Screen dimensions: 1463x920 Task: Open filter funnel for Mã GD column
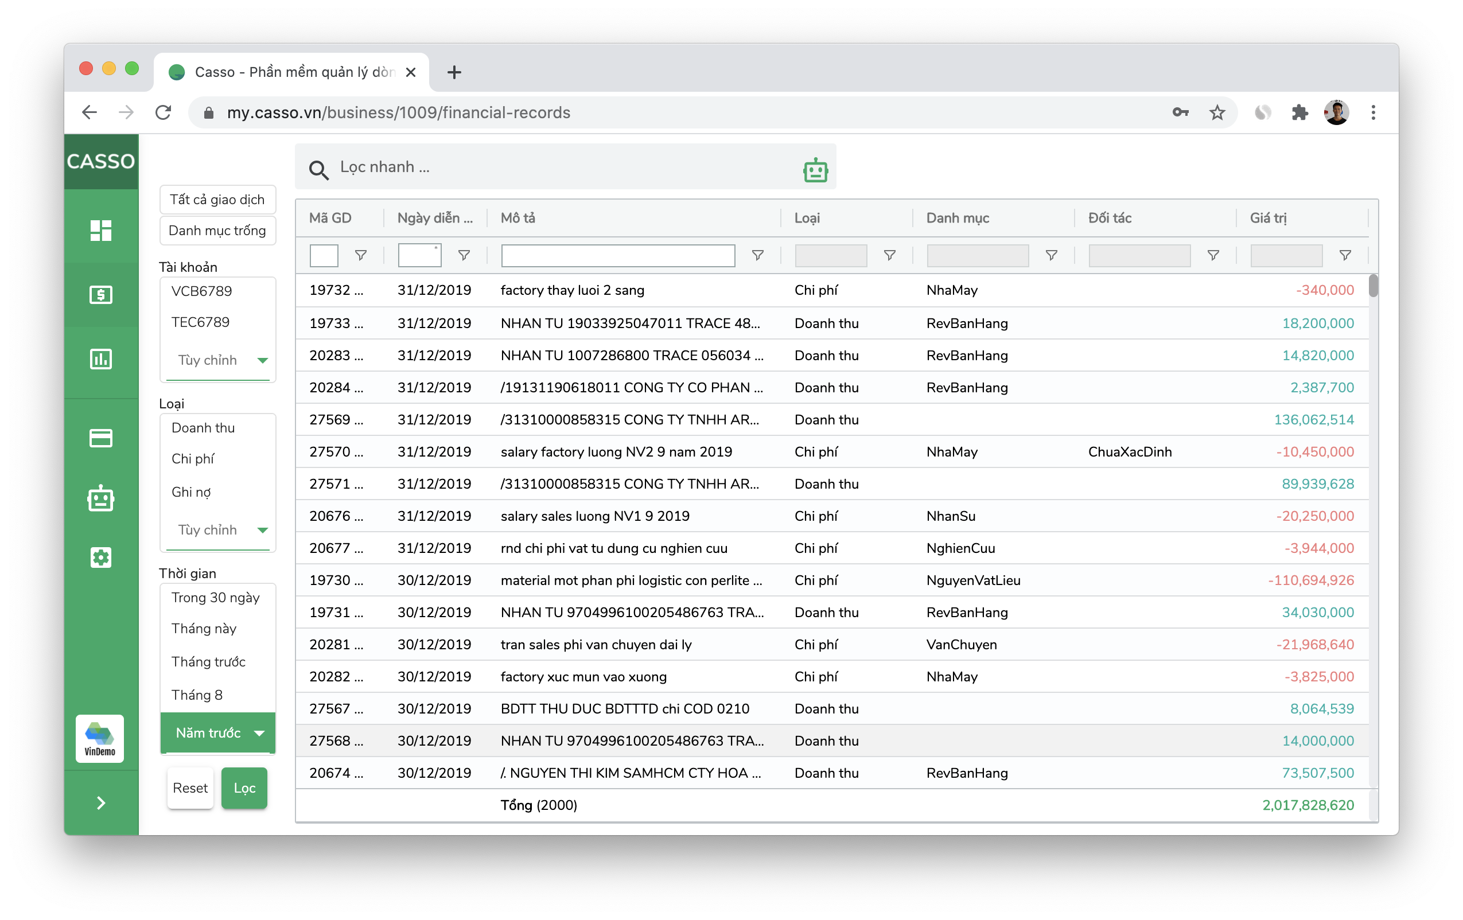(360, 255)
